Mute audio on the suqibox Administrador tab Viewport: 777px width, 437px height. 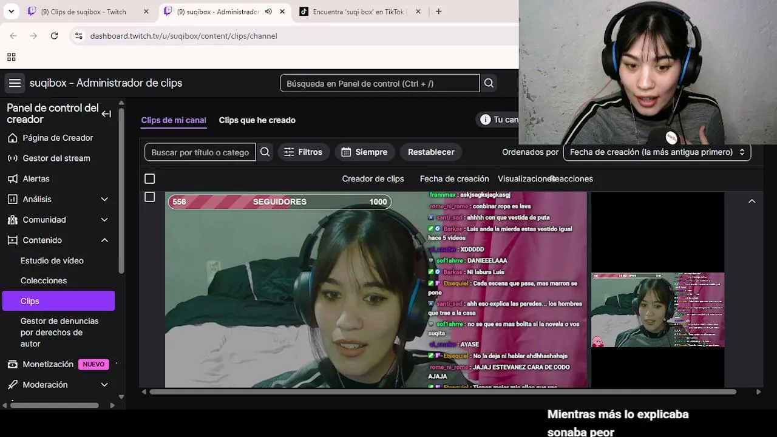click(268, 12)
